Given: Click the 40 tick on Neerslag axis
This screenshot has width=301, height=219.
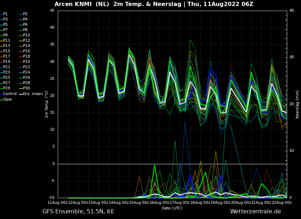Looking at the screenshot, I should (291, 10).
